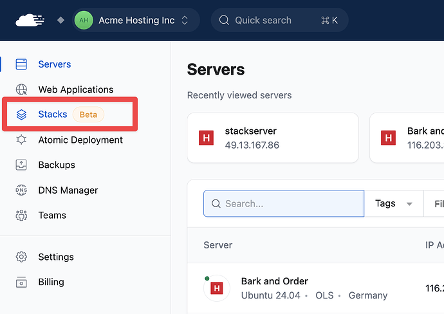Click the Atomic Deployment icon
The height and width of the screenshot is (314, 444).
tap(21, 140)
